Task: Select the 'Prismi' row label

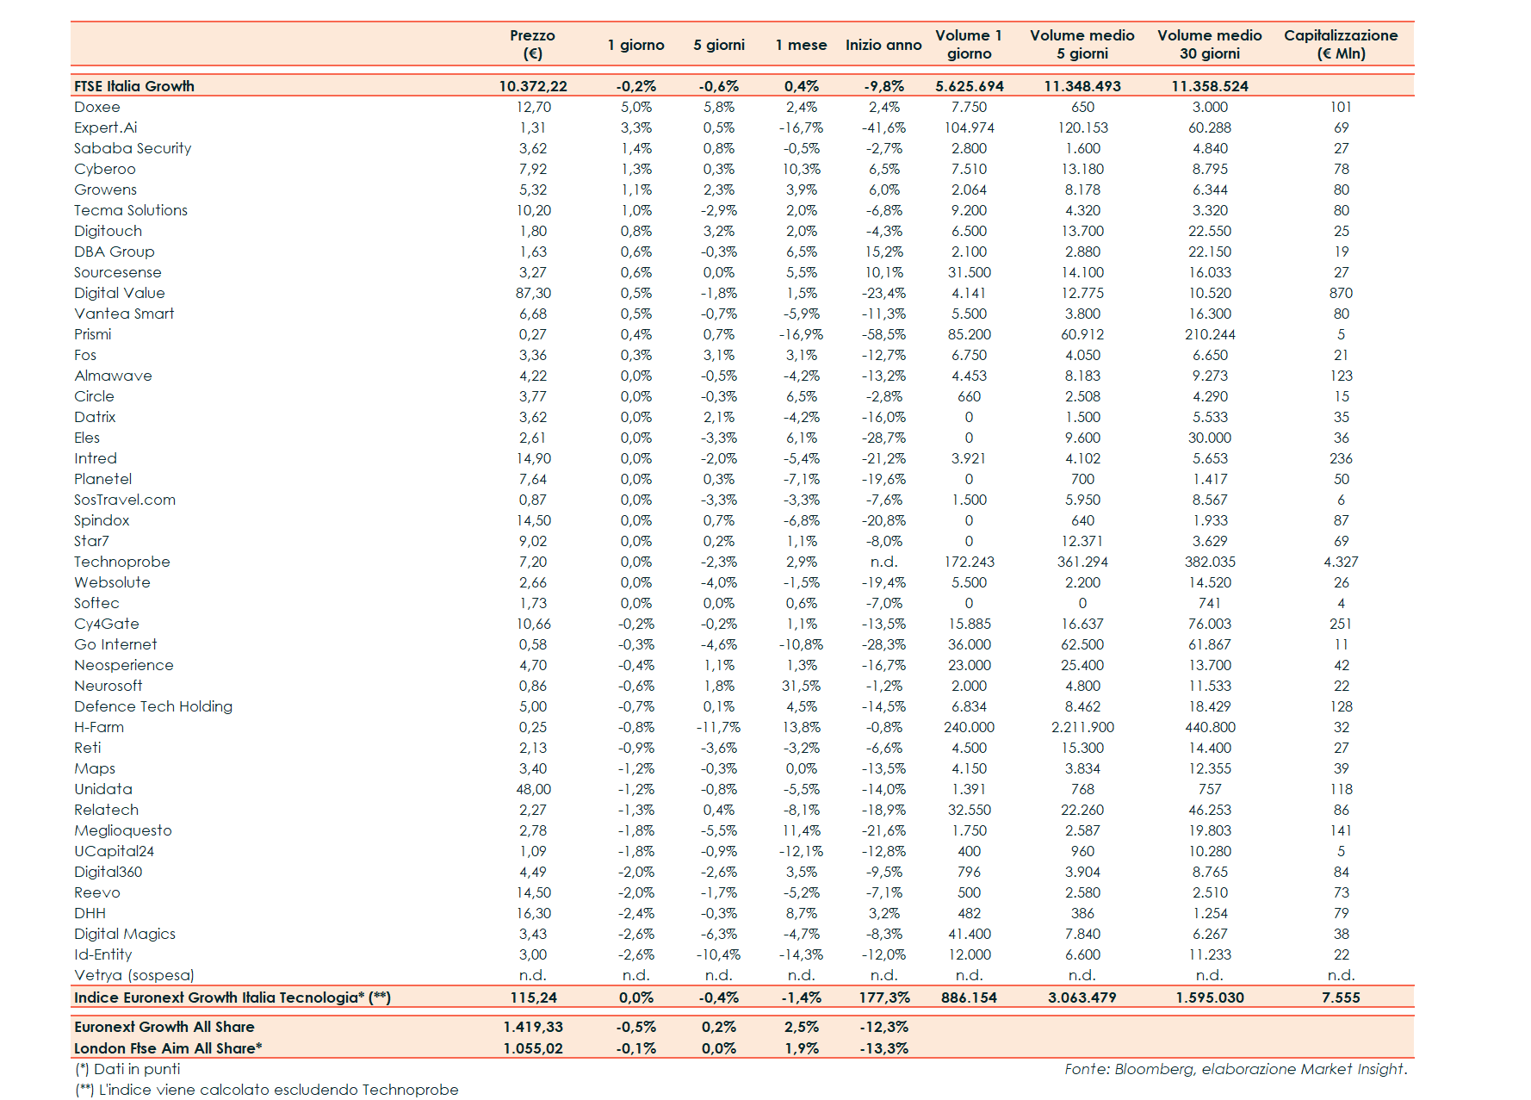Action: pos(93,334)
